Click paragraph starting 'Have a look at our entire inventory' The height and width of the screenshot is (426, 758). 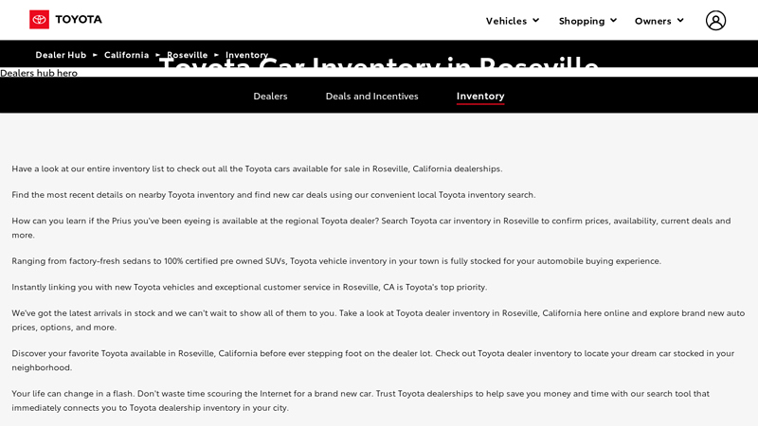257,169
